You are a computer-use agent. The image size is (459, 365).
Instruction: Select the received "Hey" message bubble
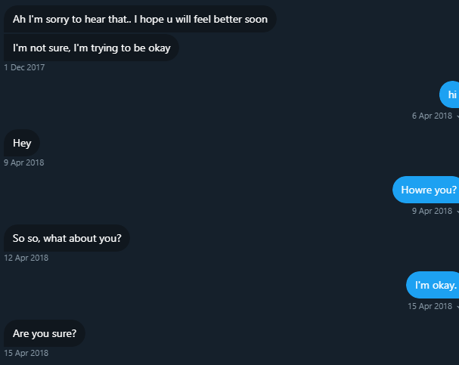click(22, 143)
